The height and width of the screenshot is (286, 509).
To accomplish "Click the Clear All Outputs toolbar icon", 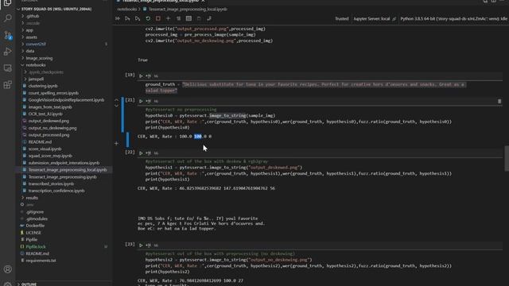I will (x=178, y=19).
